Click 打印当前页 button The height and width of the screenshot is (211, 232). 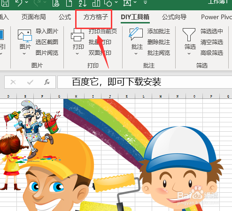103,31
